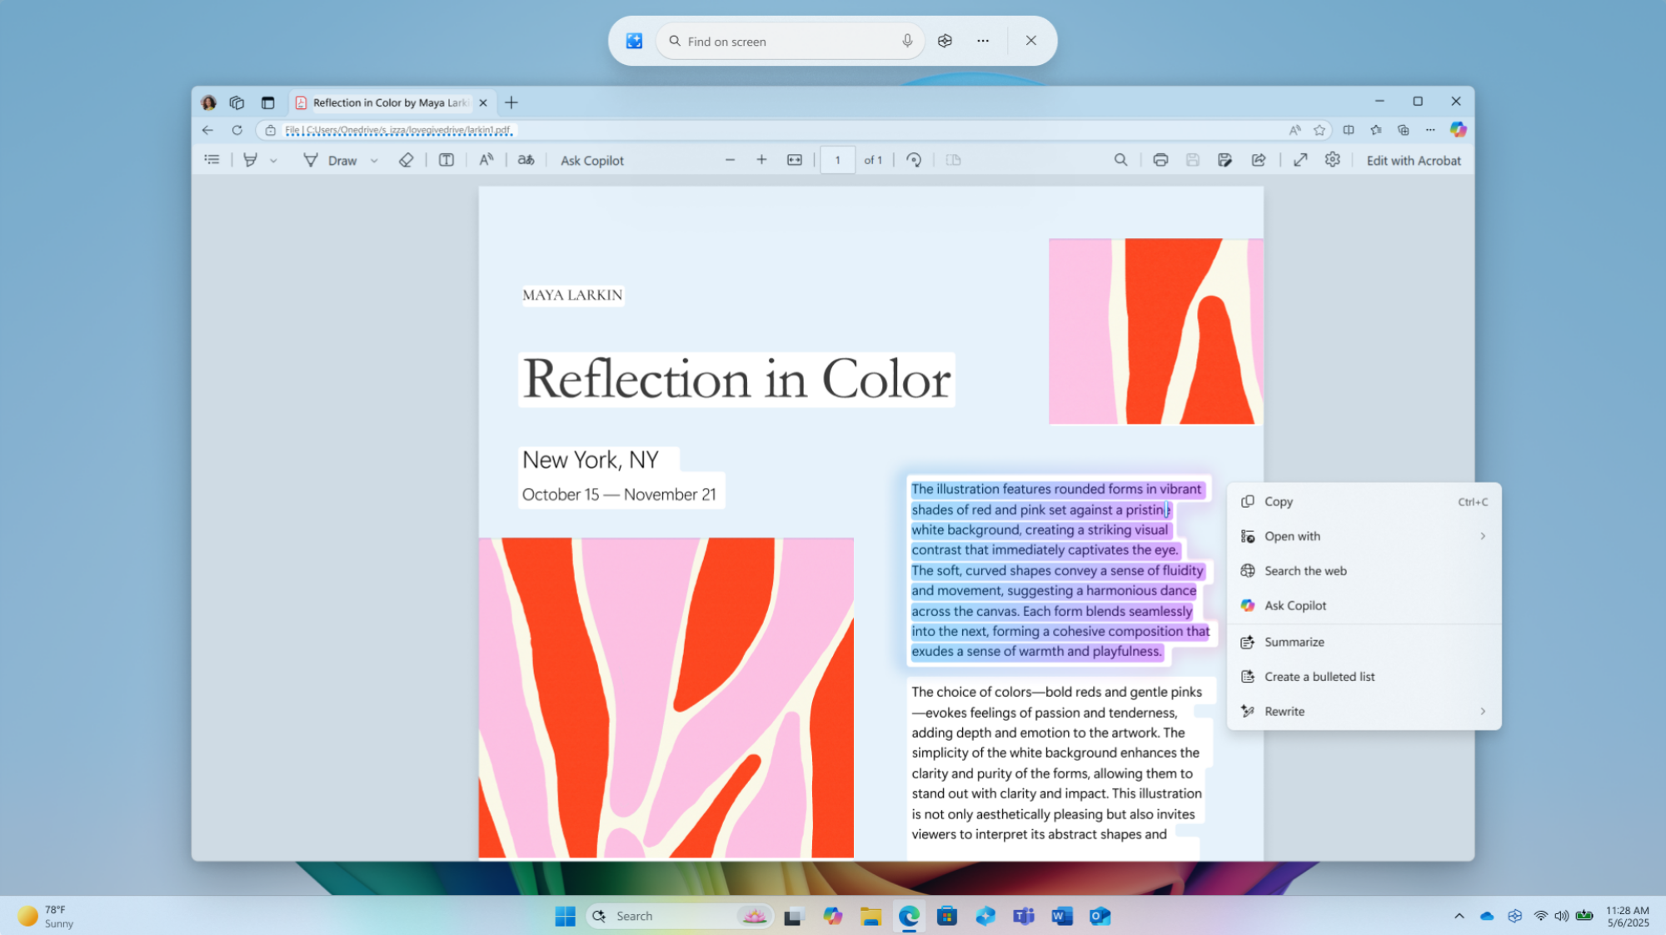This screenshot has width=1666, height=935.
Task: Start Read aloud for the PDF
Action: click(486, 160)
